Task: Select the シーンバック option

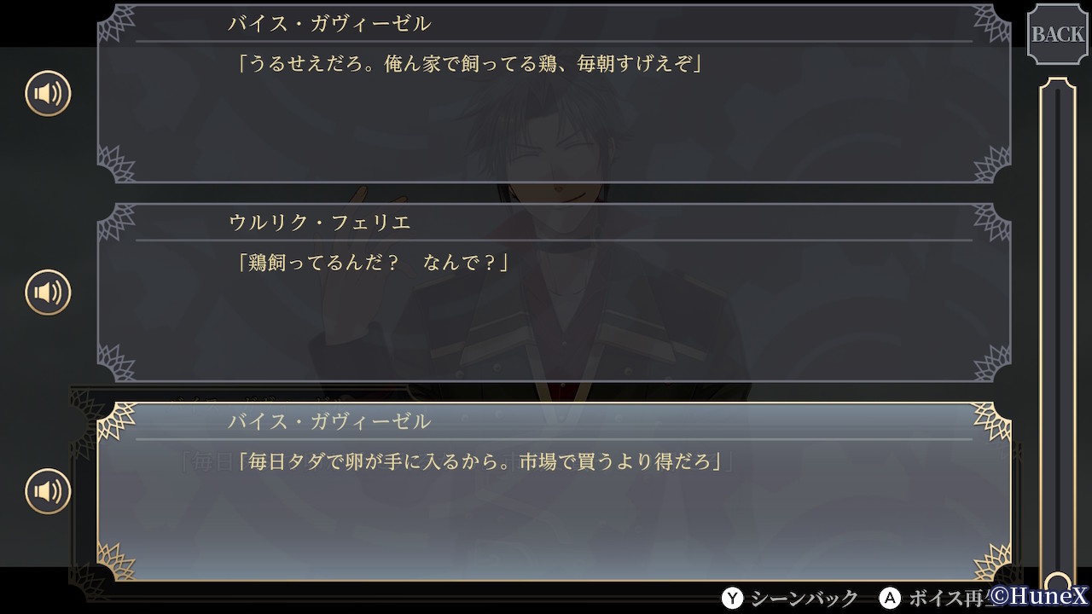Action: point(804,598)
